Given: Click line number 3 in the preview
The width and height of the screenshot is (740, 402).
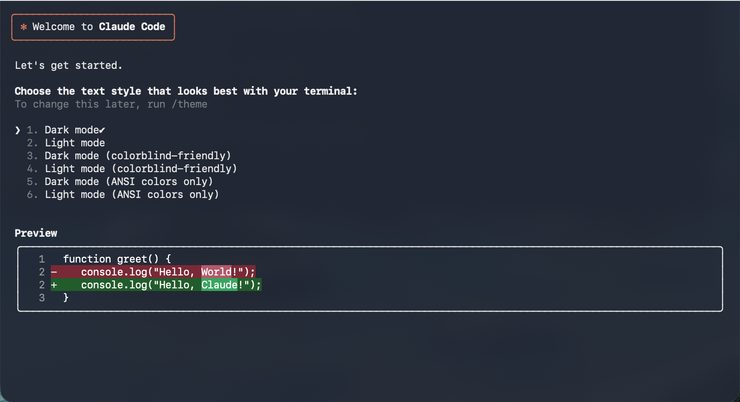Looking at the screenshot, I should [42, 298].
